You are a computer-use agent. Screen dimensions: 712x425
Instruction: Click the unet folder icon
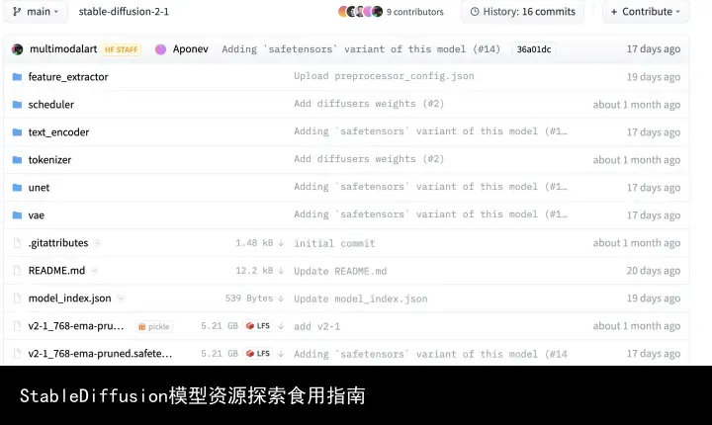click(17, 188)
